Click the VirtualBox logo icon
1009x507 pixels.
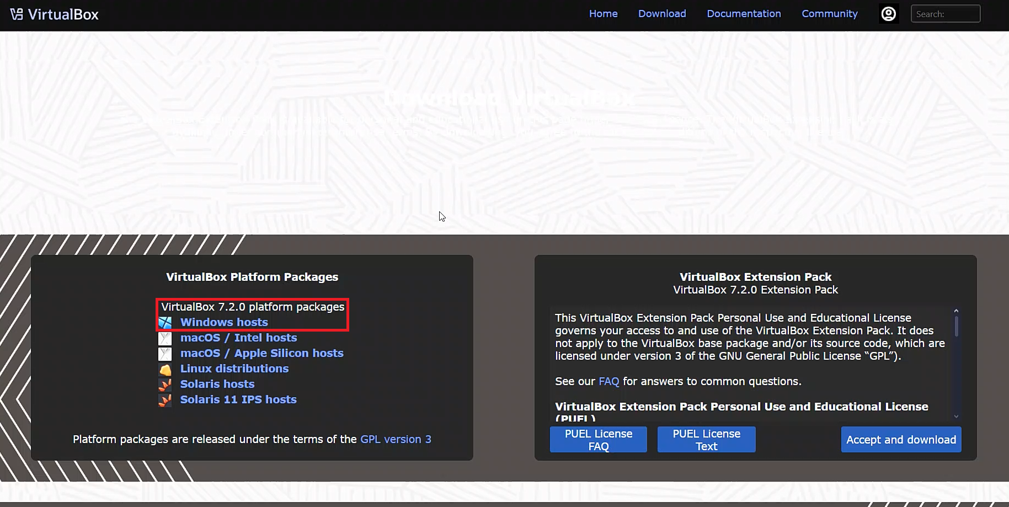pyautogui.click(x=17, y=14)
